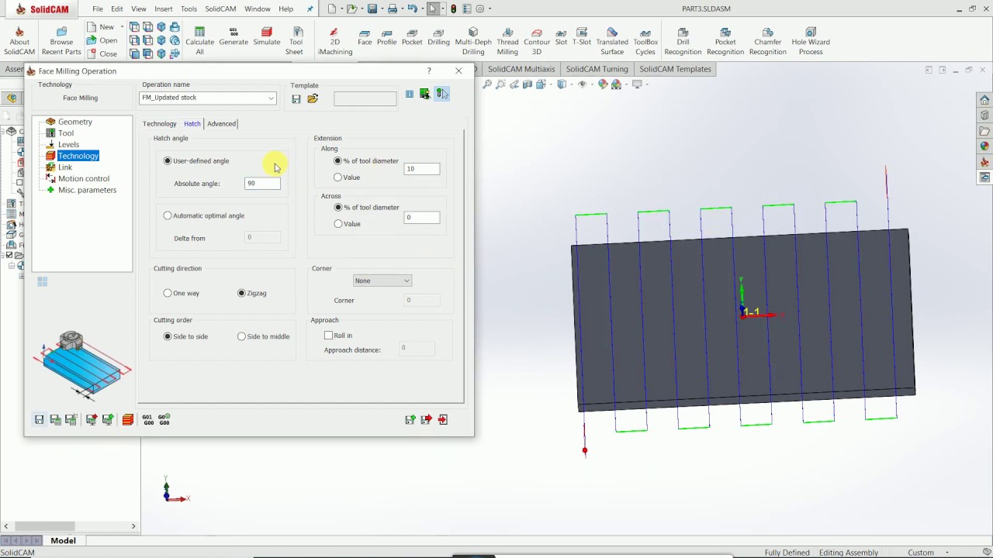Screen dimensions: 993x558
Task: Select Tool in the operation tree
Action: [66, 133]
